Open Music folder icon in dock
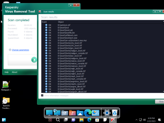 [x=72, y=113]
